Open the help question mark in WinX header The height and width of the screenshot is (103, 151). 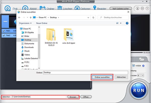[147, 9]
